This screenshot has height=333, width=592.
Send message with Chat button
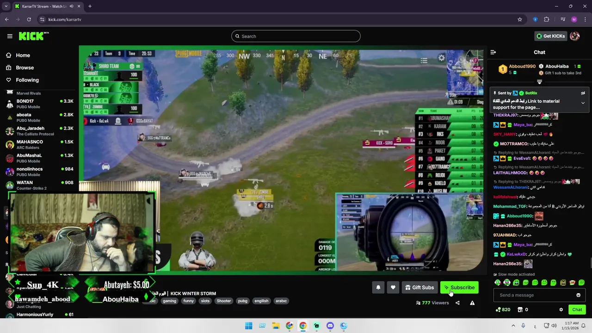point(577,310)
